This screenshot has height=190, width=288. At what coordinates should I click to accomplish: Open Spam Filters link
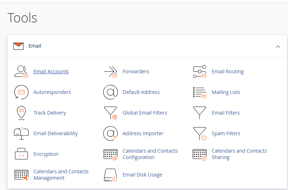226,133
